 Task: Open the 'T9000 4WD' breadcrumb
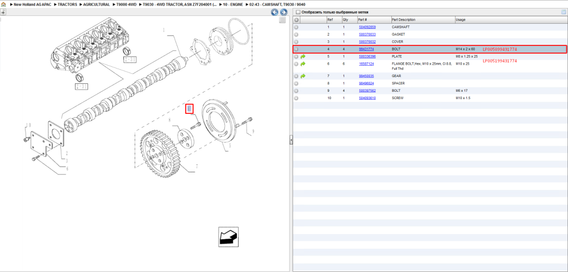pos(126,5)
